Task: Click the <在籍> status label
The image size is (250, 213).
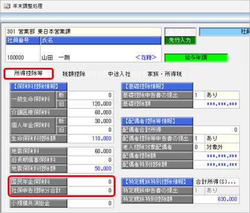Action: click(x=146, y=57)
